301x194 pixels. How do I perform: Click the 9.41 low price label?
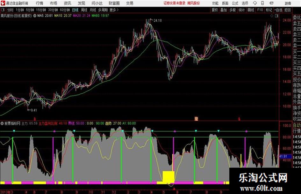click(x=33, y=110)
